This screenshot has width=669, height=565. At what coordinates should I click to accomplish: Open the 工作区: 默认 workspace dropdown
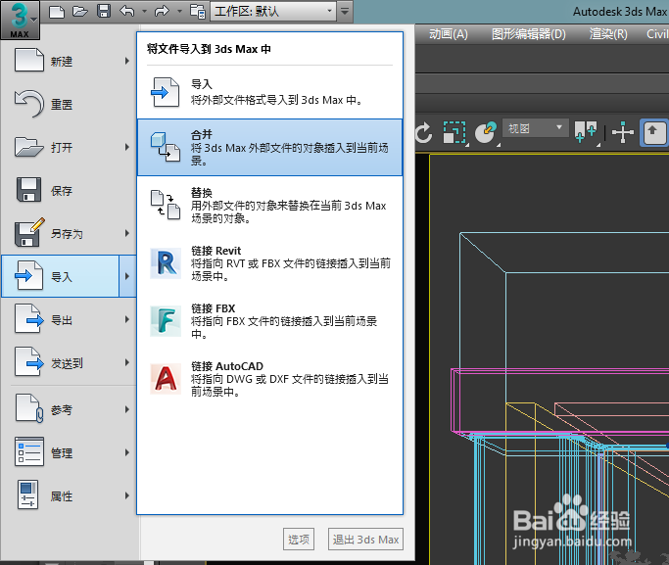tap(273, 11)
